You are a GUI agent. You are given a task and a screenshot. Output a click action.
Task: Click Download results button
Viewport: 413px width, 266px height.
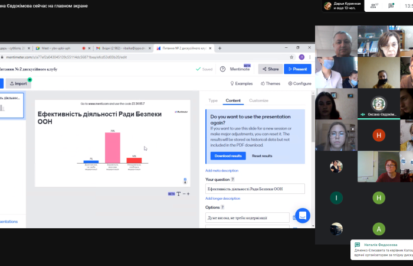click(228, 155)
